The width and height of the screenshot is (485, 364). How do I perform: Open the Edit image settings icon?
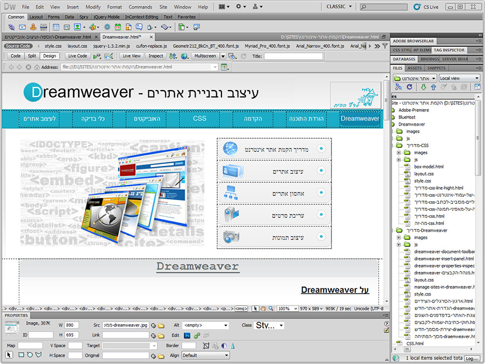197,335
